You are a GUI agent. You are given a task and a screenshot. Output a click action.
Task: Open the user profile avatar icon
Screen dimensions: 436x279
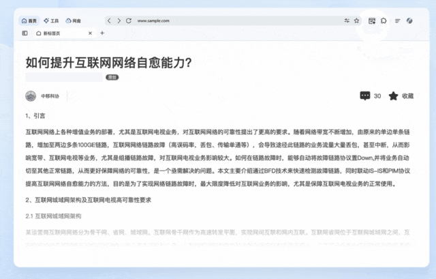[409, 20]
